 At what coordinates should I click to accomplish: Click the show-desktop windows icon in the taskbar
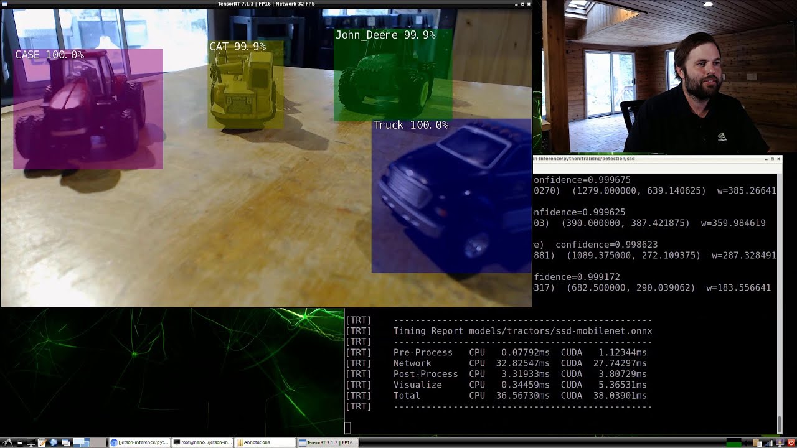65,442
